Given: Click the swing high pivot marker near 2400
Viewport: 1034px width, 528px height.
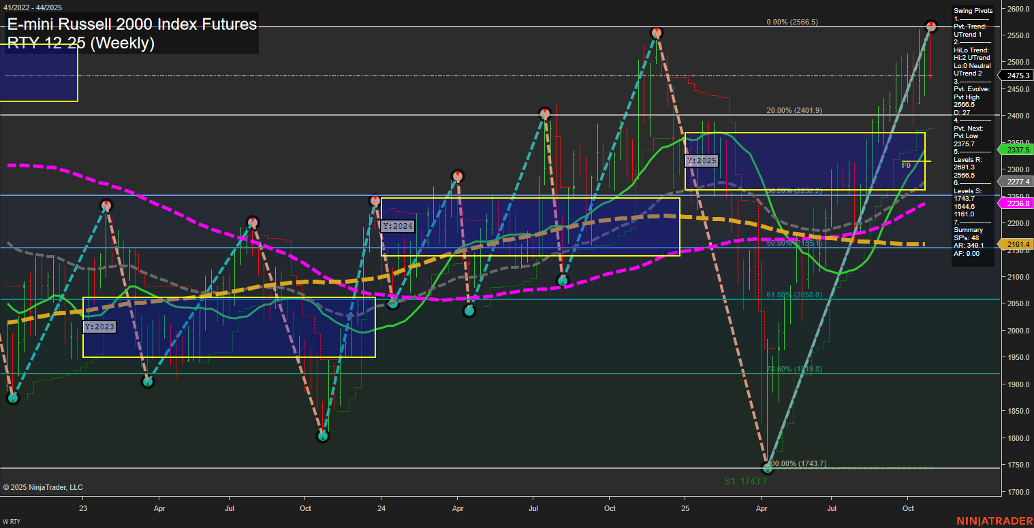Looking at the screenshot, I should click(x=544, y=113).
